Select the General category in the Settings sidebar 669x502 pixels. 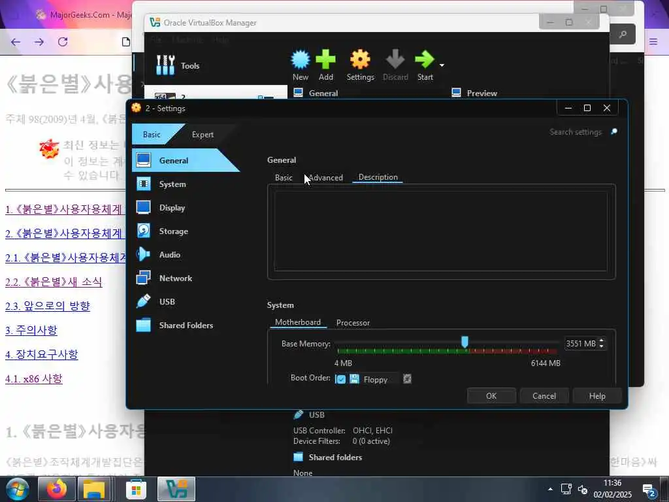tap(186, 161)
